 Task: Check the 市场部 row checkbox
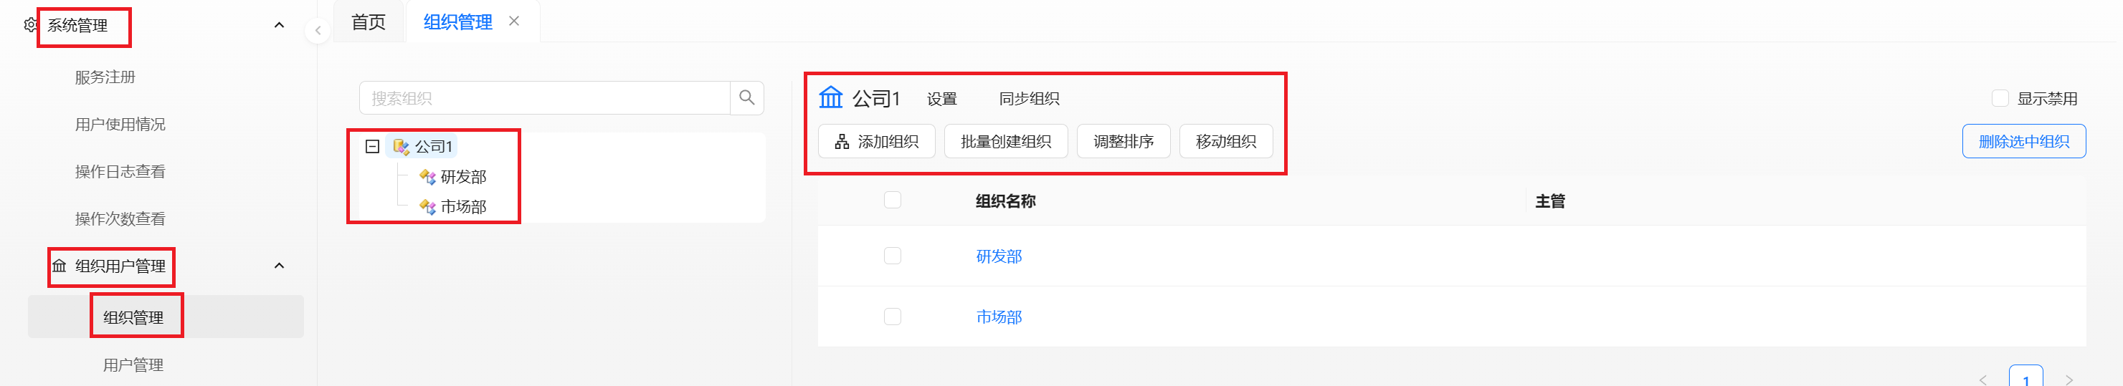coord(893,317)
